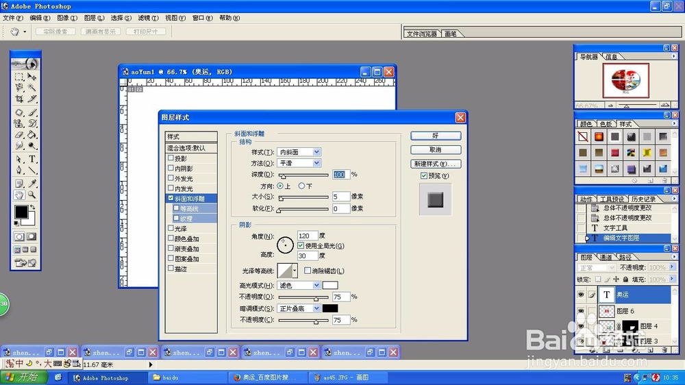This screenshot has width=685, height=385.
Task: Click the Jump to ImageReady icon
Action: [26, 262]
